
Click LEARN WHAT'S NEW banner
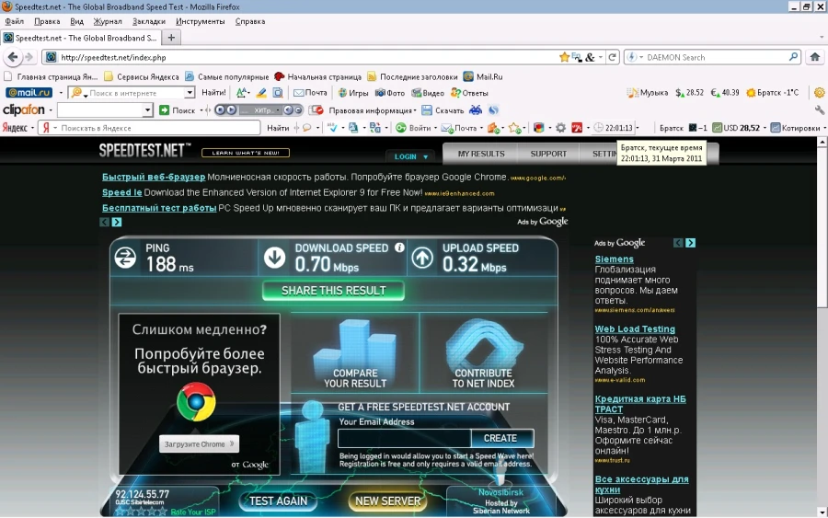(246, 153)
